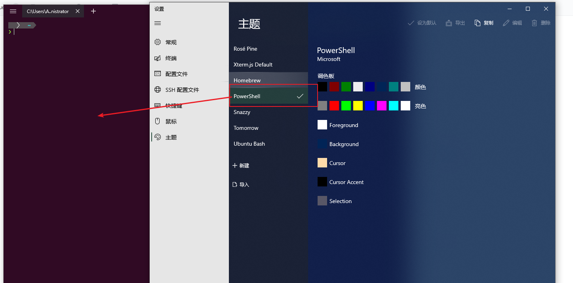Click the 配置文件 terminal icon

tap(158, 74)
